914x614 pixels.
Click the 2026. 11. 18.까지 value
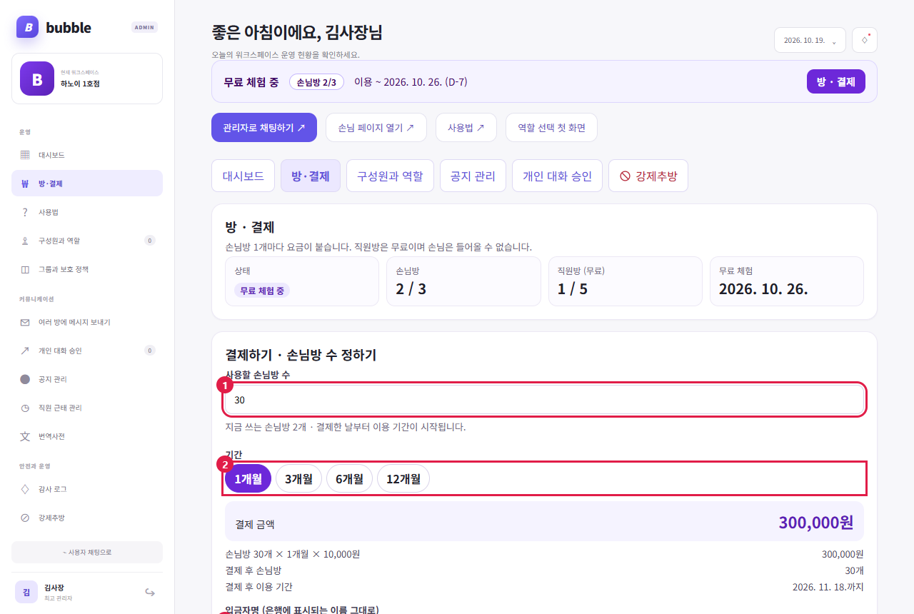pyautogui.click(x=828, y=587)
